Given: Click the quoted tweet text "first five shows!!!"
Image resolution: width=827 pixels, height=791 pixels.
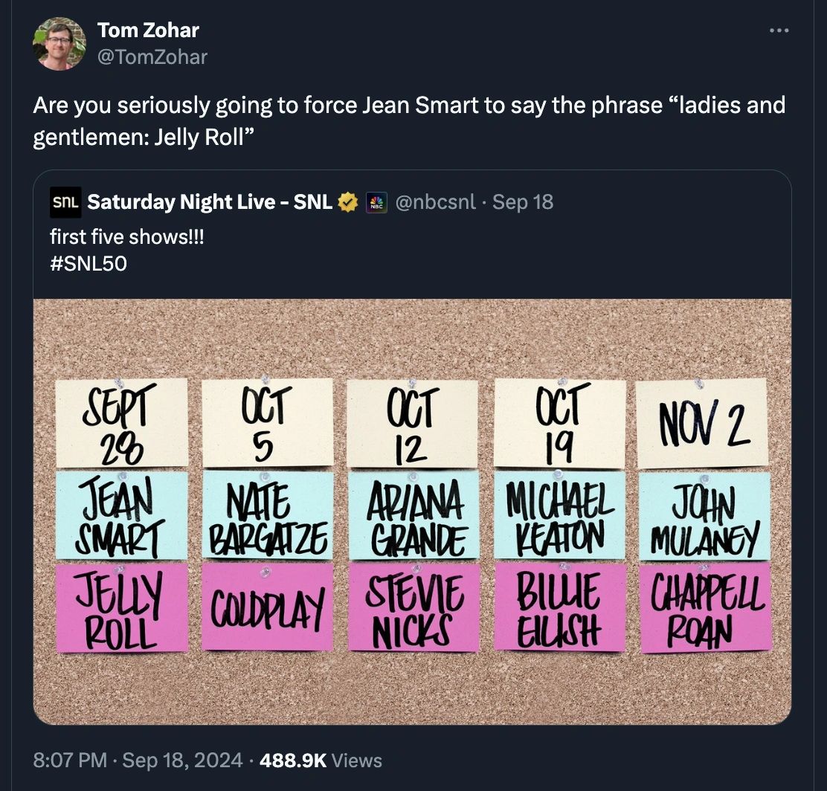Looking at the screenshot, I should 126,237.
